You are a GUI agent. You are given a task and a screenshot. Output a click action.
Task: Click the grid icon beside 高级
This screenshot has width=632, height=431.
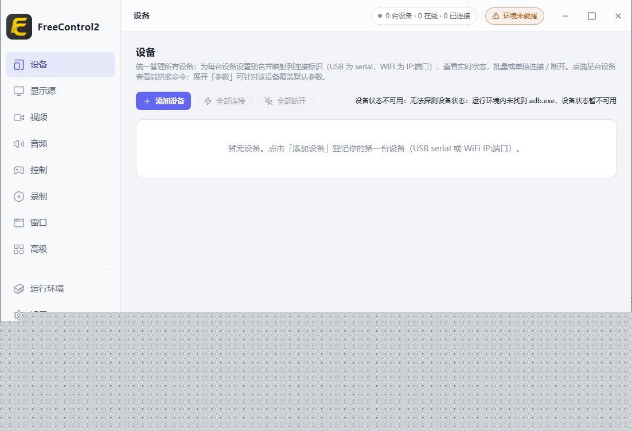(18, 249)
